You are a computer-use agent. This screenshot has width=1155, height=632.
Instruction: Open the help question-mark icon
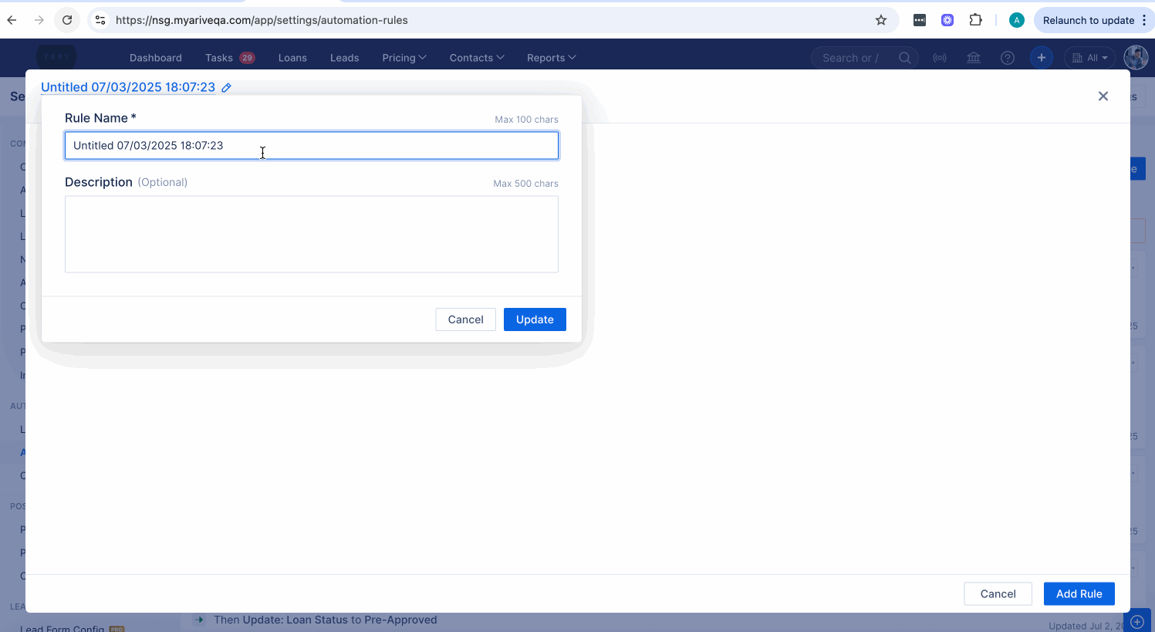(1007, 57)
